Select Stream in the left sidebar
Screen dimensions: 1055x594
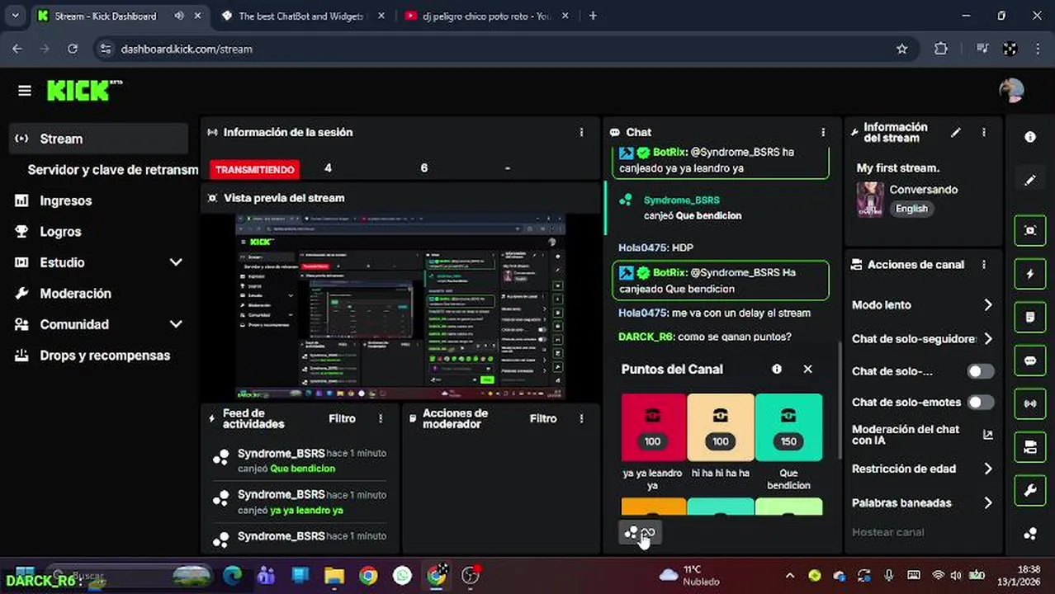(99, 139)
